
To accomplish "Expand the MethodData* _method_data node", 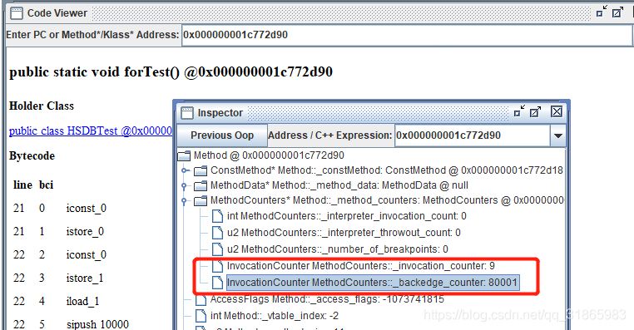I will (185, 186).
